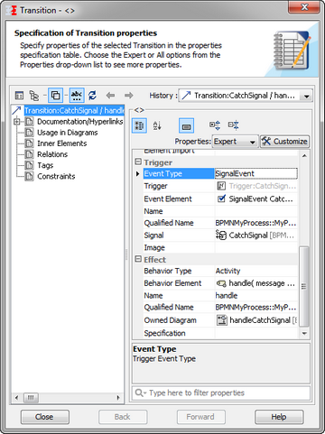Open the Properties Expert dropdown

(x=235, y=142)
